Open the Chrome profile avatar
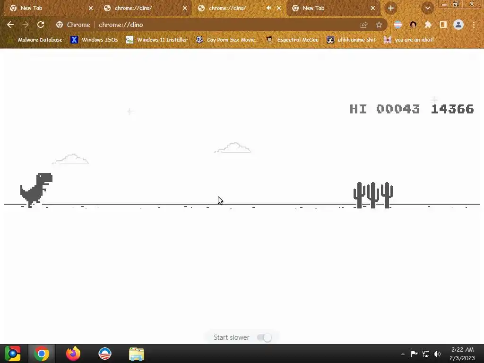The width and height of the screenshot is (484, 363). pyautogui.click(x=458, y=25)
